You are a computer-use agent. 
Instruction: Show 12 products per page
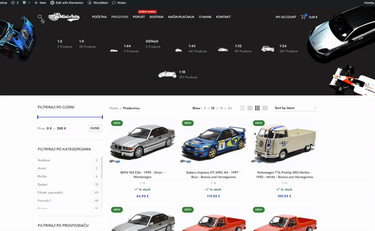pos(213,108)
